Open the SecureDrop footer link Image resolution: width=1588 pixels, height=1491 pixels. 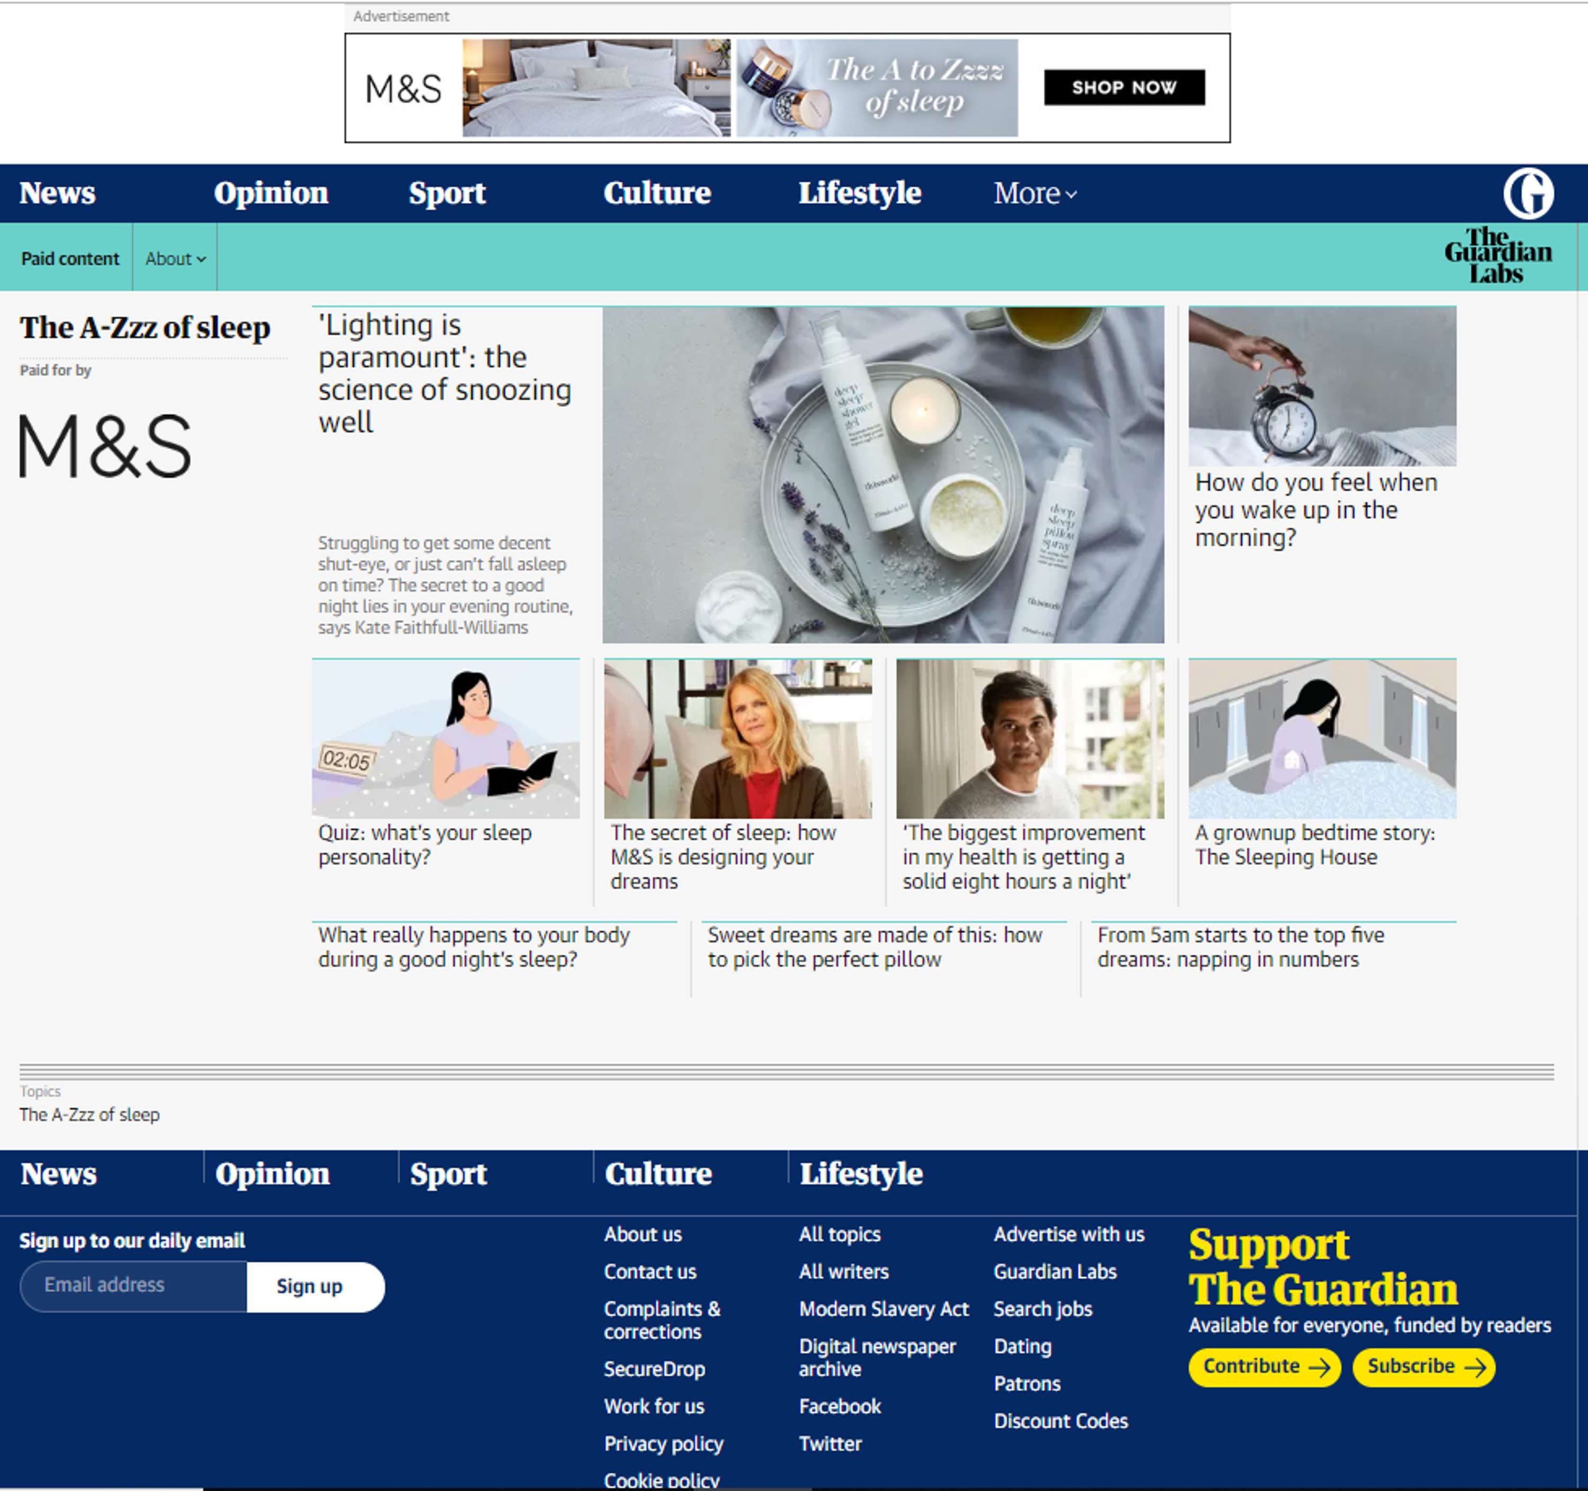(654, 1370)
